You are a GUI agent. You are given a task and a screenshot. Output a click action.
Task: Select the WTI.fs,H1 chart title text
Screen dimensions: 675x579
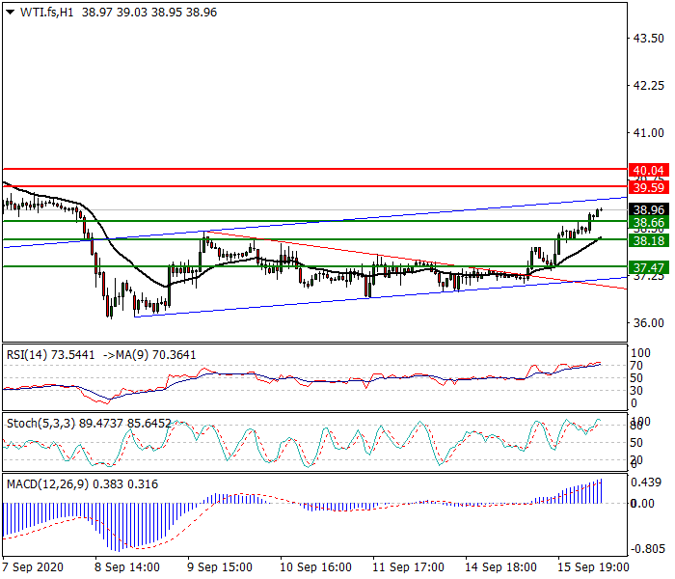(46, 13)
